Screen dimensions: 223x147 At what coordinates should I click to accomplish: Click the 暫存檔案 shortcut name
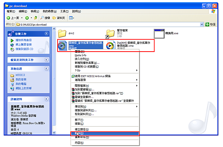[x=122, y=30]
